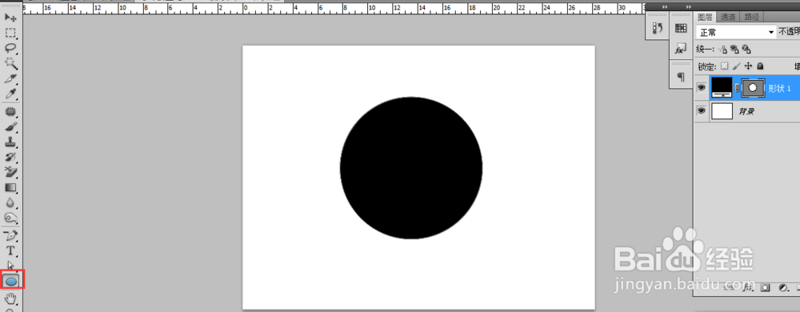Hide the 背景 layer
The image size is (800, 312).
702,110
